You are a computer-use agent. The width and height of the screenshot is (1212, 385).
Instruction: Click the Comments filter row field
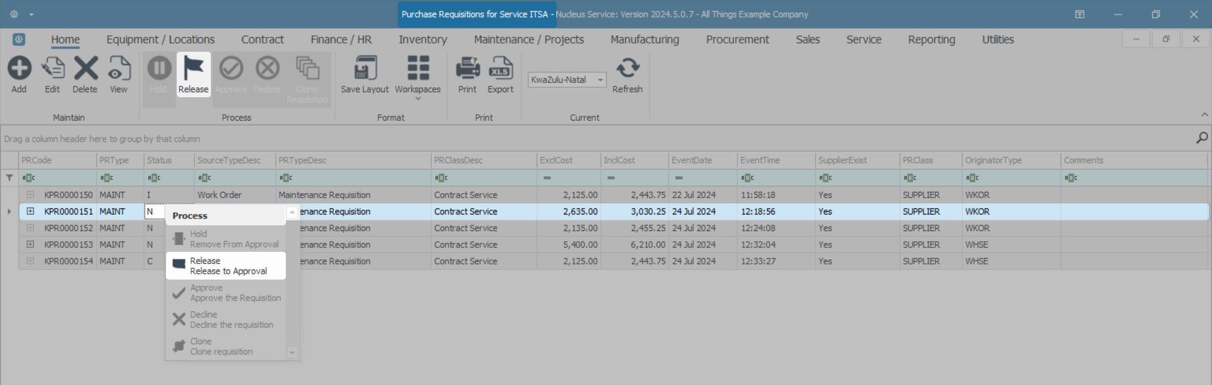click(1134, 178)
